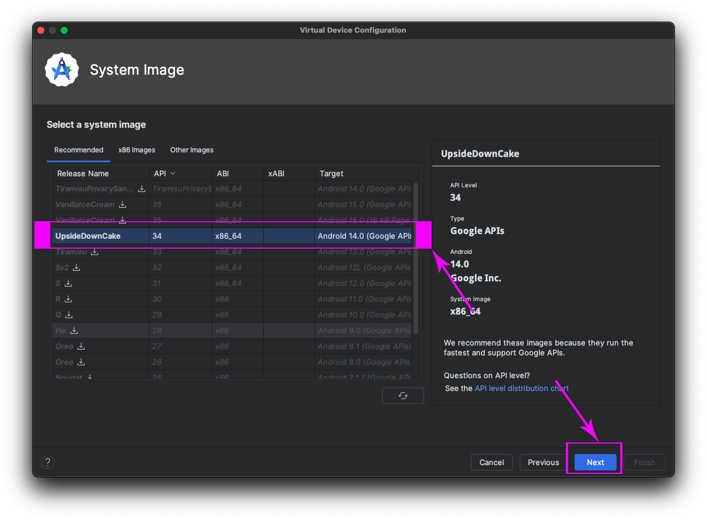Download the Oreo API 27 image
Screen dimensions: 707x520
click(x=81, y=347)
